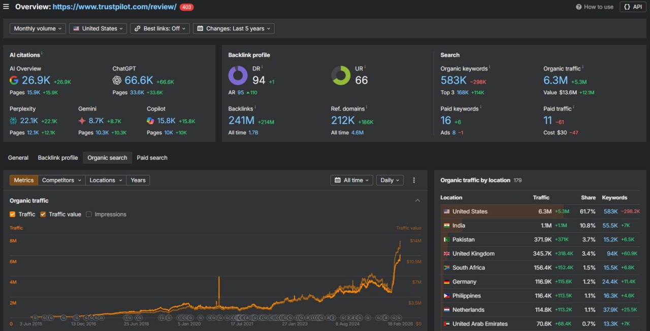
Task: Open the hamburger navigation menu
Action: [x=6, y=7]
